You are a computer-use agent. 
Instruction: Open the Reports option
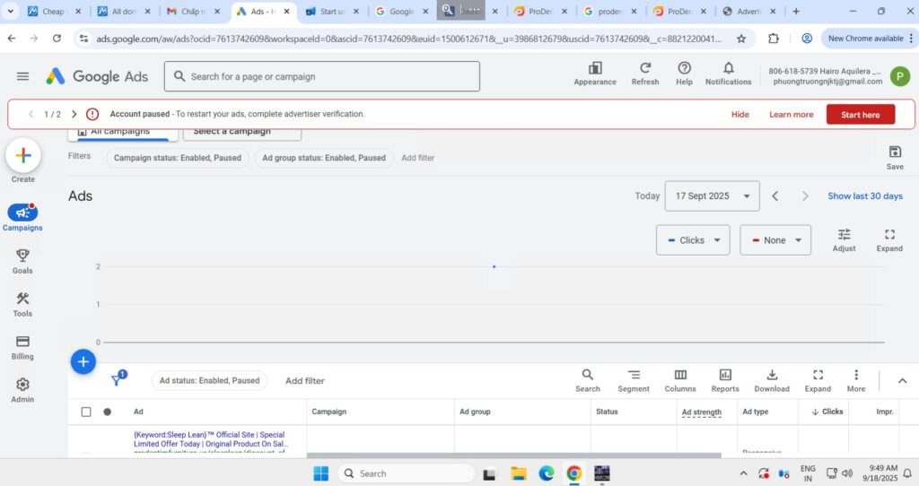(725, 380)
